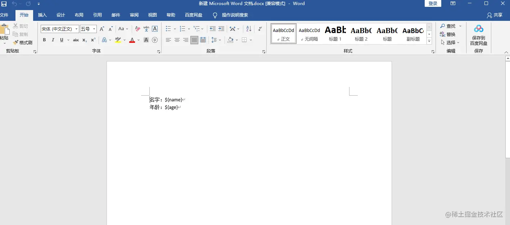This screenshot has height=225, width=510.
Task: Apply the 无间隔 (no spacing) style
Action: click(309, 34)
